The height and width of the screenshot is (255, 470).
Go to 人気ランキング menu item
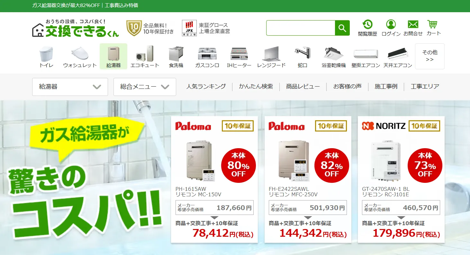click(x=206, y=87)
